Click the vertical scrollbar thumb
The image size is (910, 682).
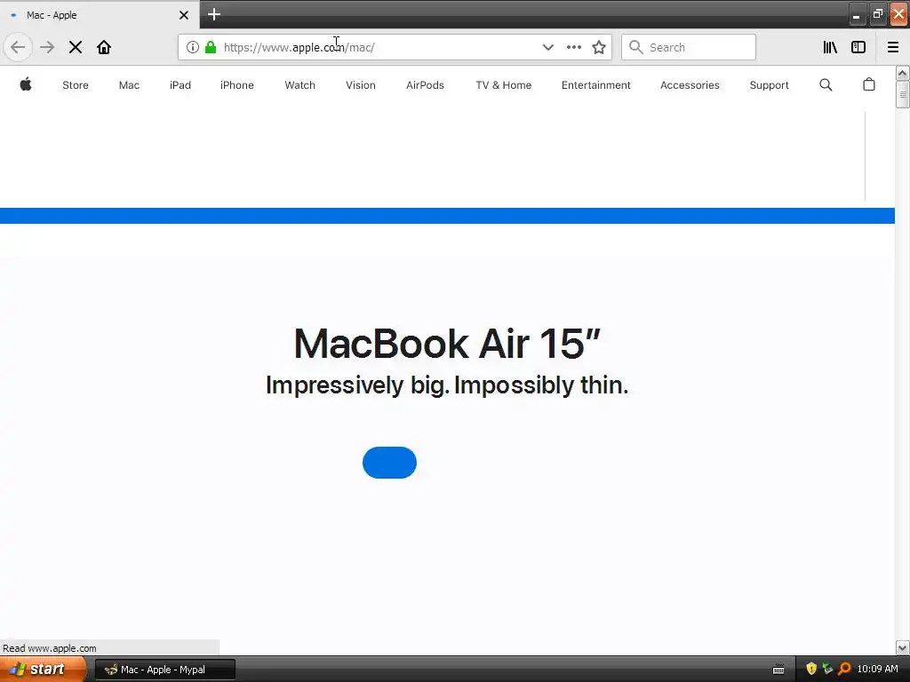pyautogui.click(x=902, y=94)
